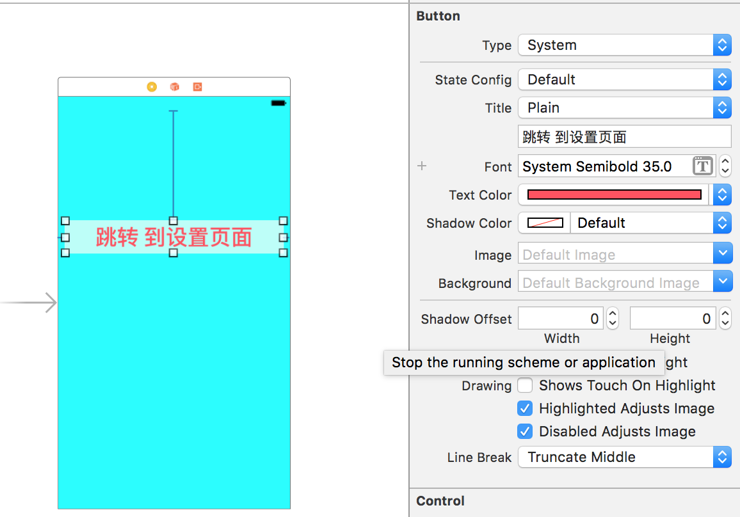Click the red Text Color swatch

[x=614, y=195]
